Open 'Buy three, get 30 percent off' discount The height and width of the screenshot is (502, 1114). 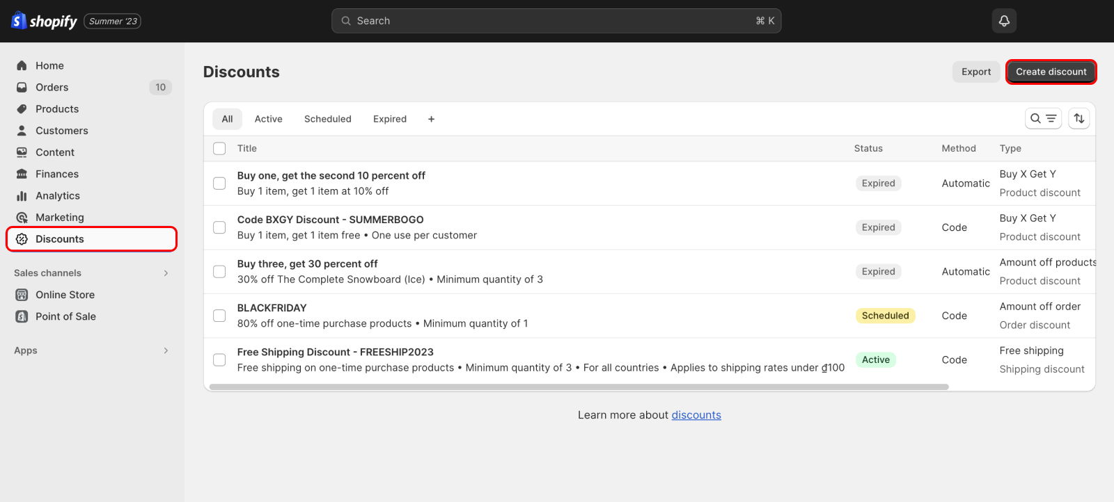pos(307,264)
